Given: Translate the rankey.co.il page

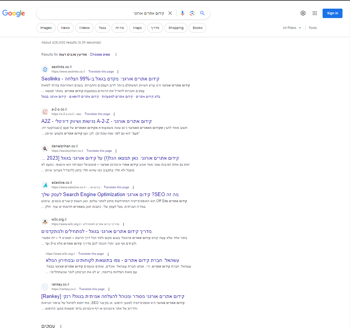Looking at the screenshot, I should (x=92, y=289).
